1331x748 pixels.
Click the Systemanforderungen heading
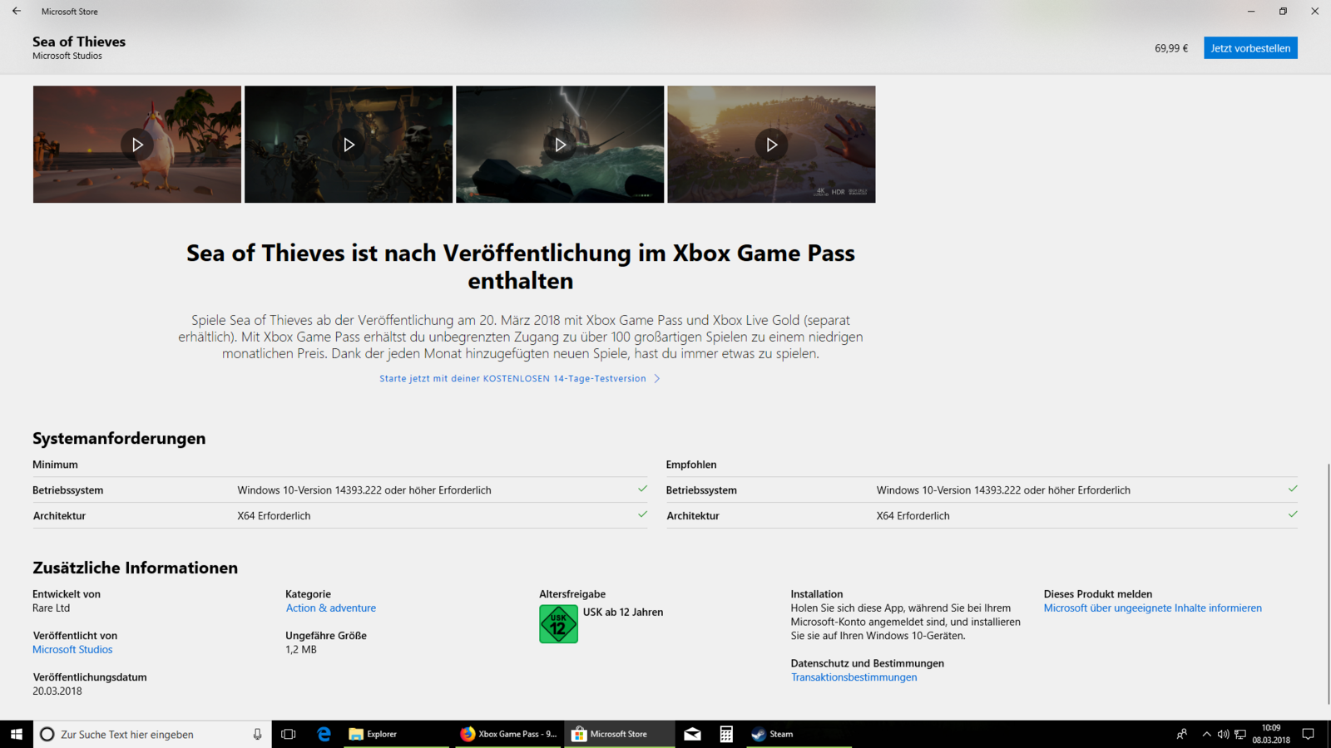pyautogui.click(x=119, y=438)
